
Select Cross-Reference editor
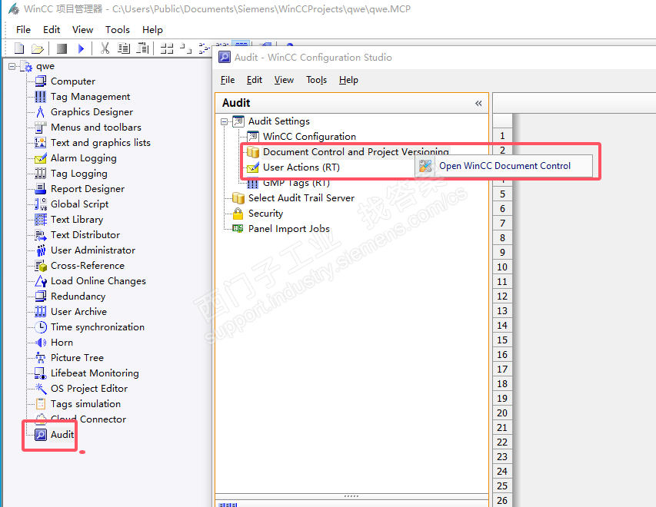tap(88, 266)
